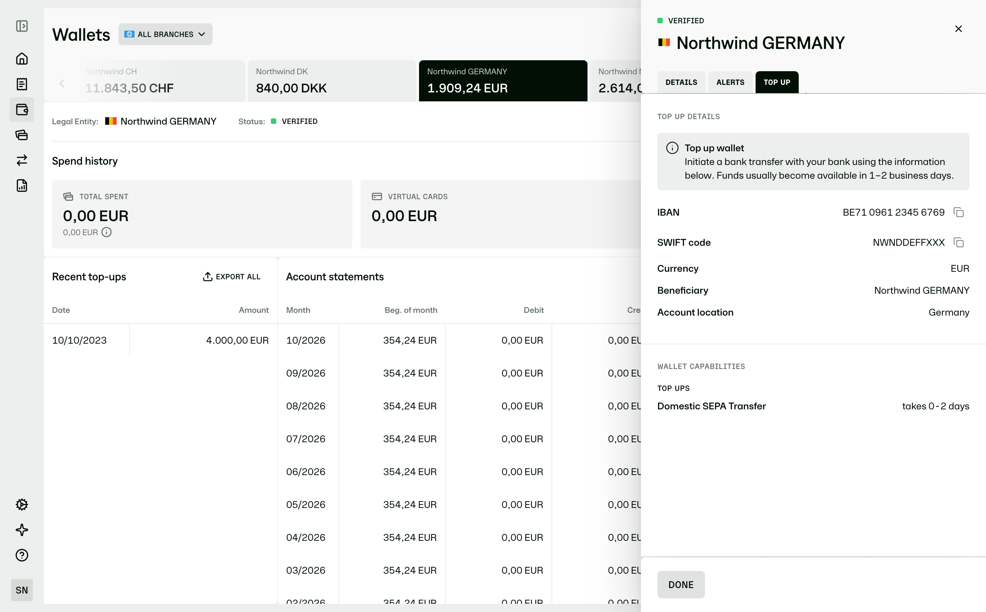Open the transfers arrows icon in sidebar

tap(22, 160)
